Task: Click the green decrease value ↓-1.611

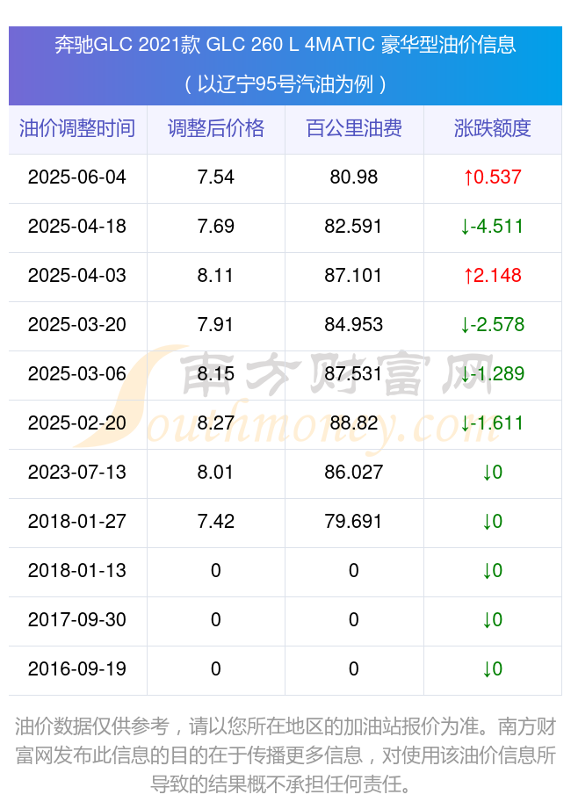Action: [493, 423]
